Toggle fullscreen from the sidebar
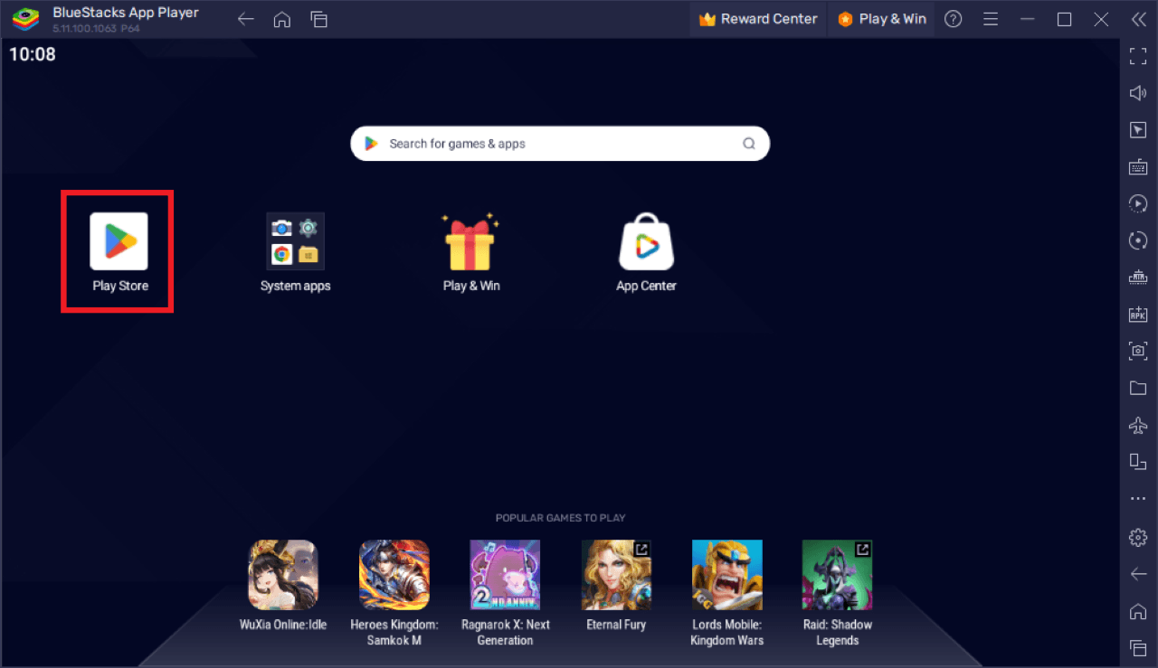Viewport: 1158px width, 668px height. point(1138,56)
